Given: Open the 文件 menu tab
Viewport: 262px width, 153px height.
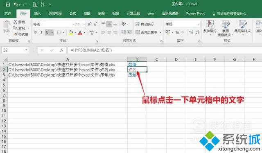Looking at the screenshot, I should (x=8, y=13).
